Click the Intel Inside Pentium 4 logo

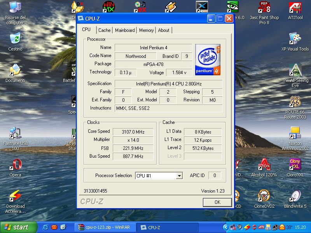click(x=208, y=60)
